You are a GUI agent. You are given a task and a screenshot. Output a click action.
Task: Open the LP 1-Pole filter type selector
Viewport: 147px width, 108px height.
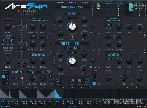pyautogui.click(x=72, y=48)
